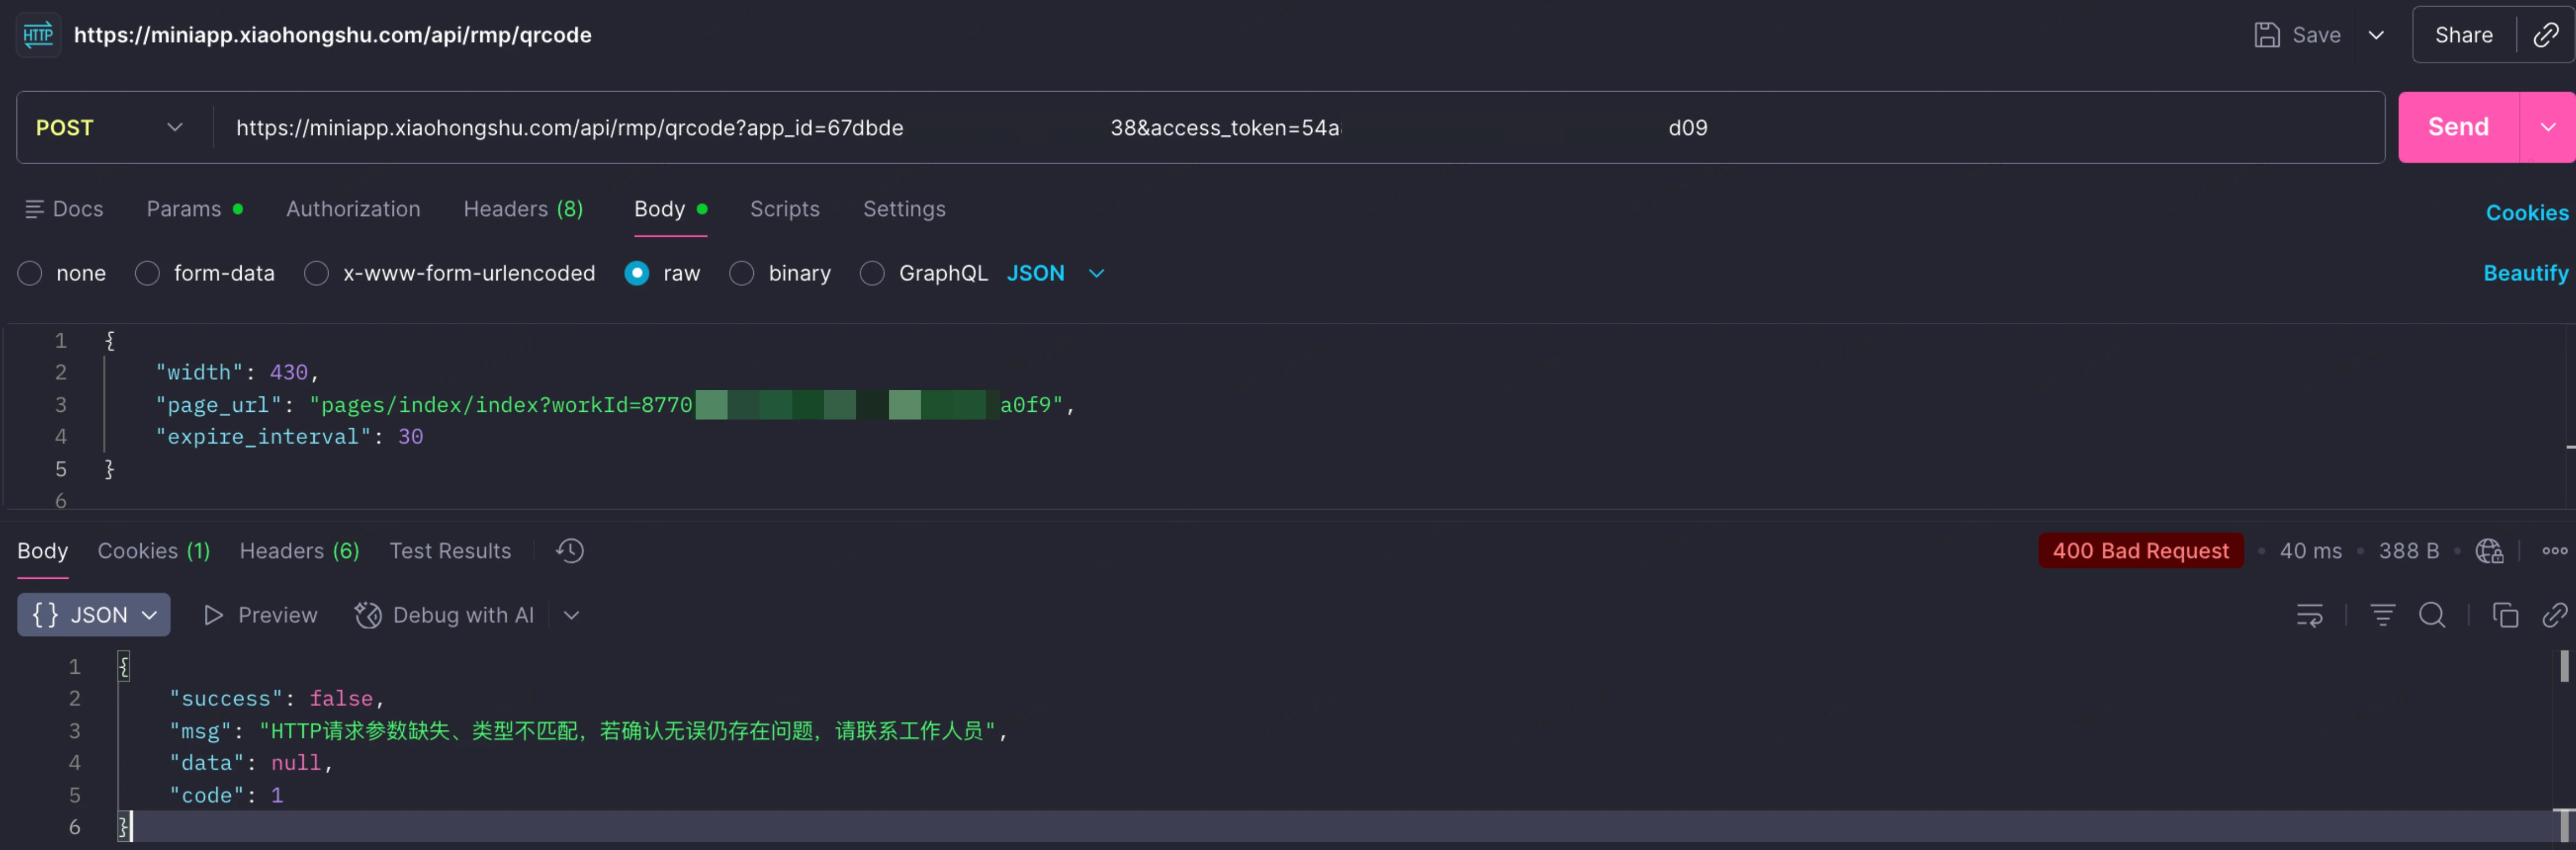Screen dimensions: 2576x850
Task: Click the "width": 430 line
Action: pos(236,373)
